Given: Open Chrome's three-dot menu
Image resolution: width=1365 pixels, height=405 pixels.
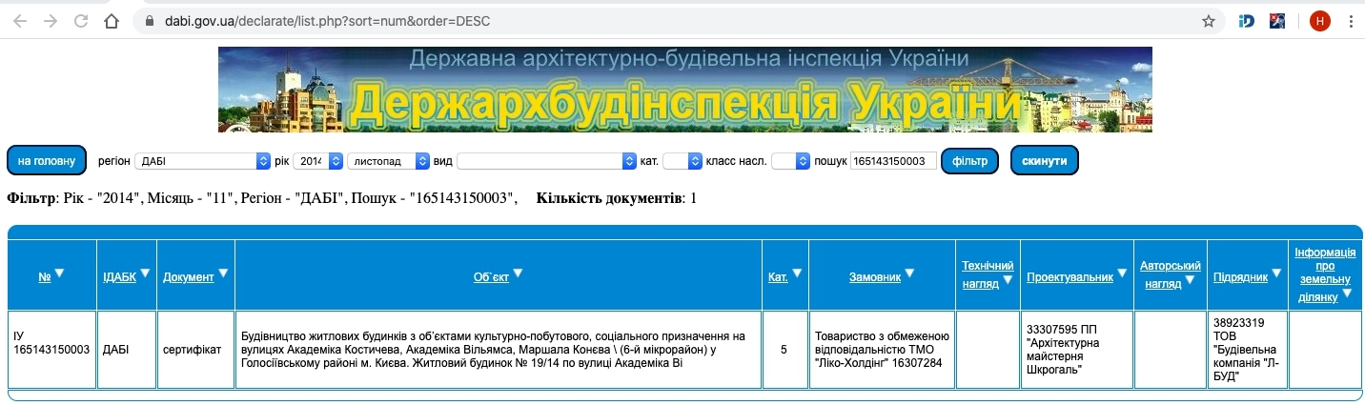Looking at the screenshot, I should [x=1351, y=21].
